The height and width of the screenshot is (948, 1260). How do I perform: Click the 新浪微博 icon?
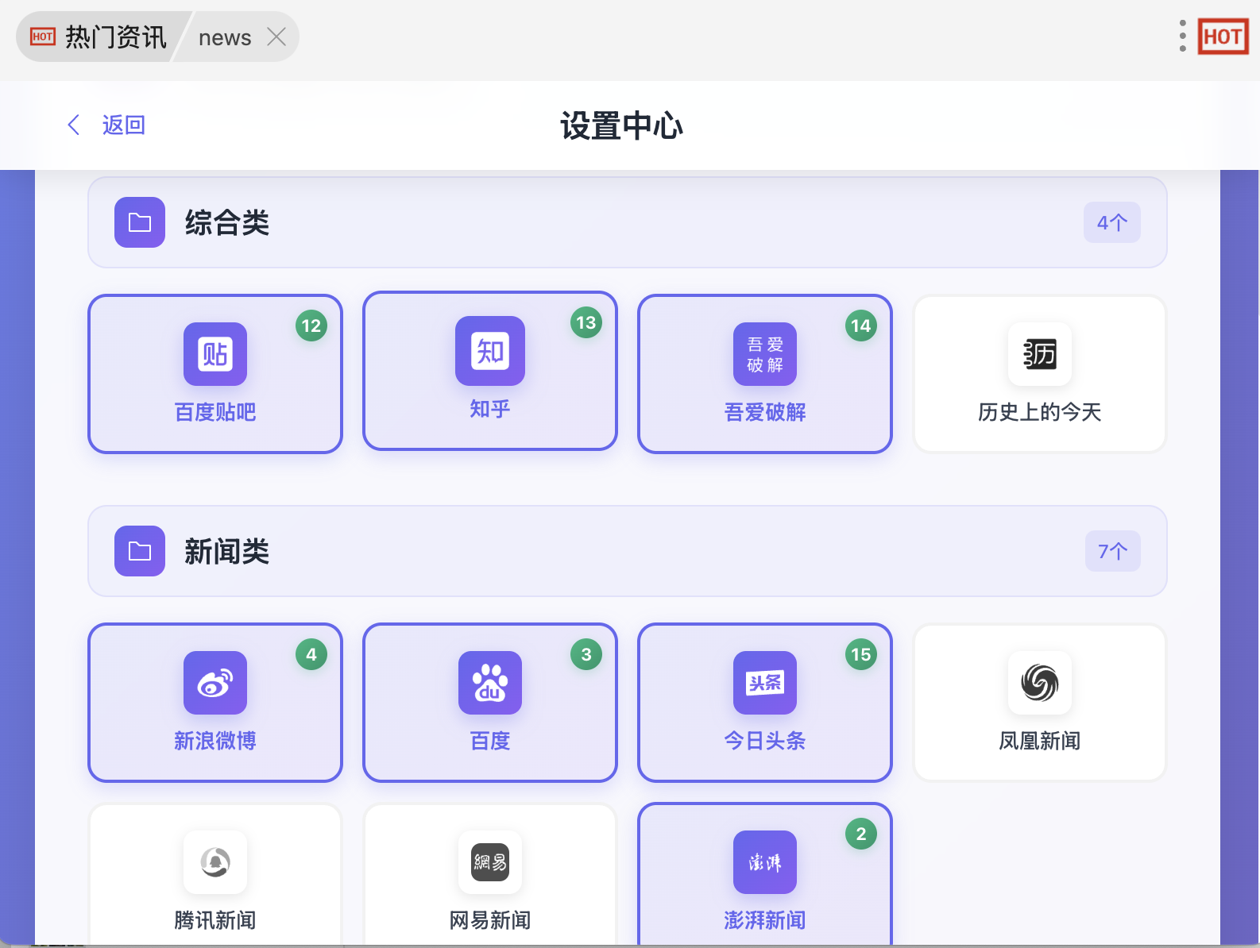click(x=215, y=683)
